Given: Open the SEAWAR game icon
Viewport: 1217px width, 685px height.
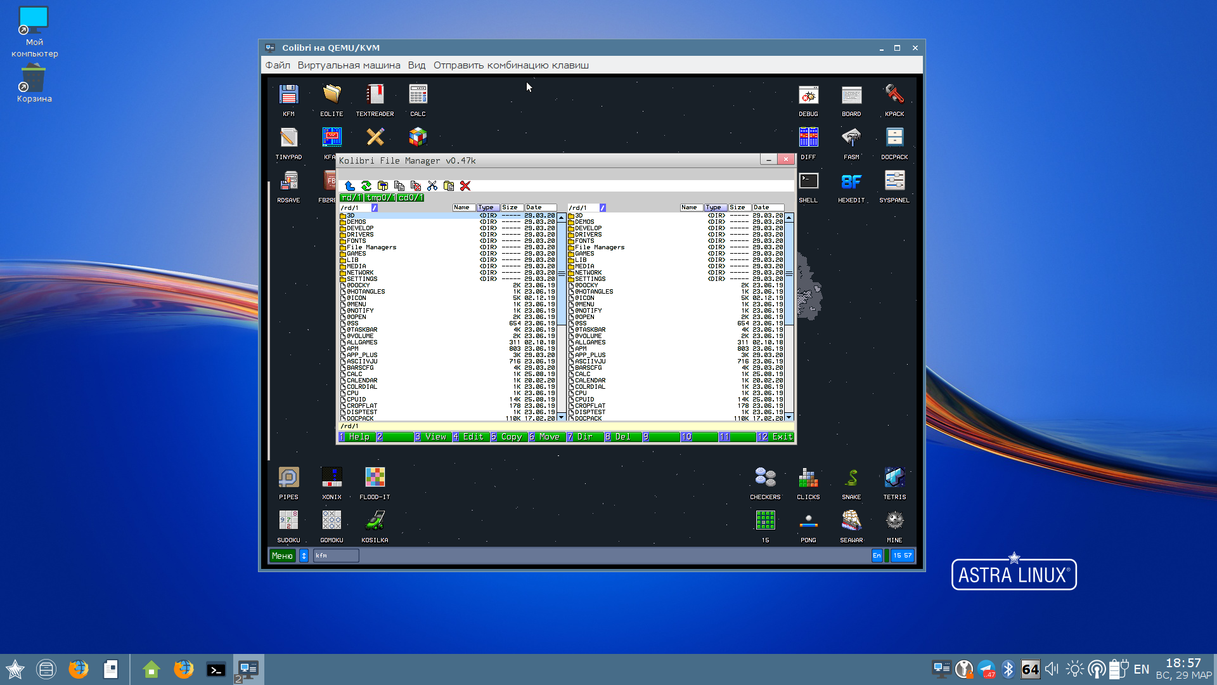Looking at the screenshot, I should tap(851, 521).
